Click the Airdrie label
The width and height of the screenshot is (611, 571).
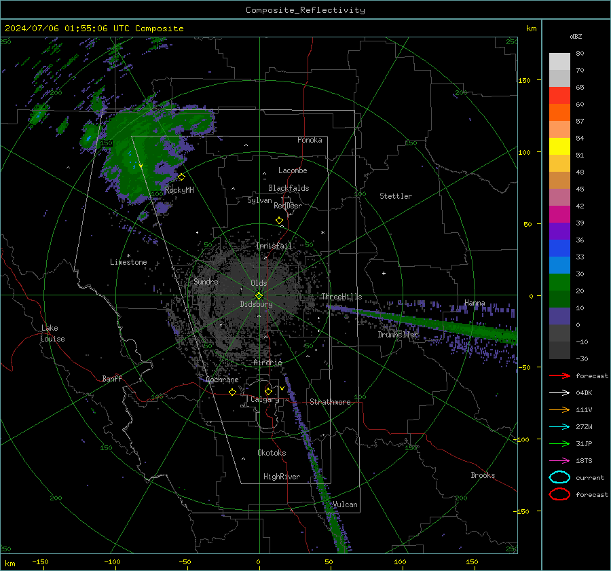tap(267, 363)
